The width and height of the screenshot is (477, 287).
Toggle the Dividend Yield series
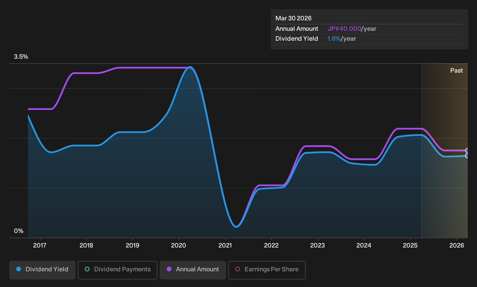coord(42,270)
